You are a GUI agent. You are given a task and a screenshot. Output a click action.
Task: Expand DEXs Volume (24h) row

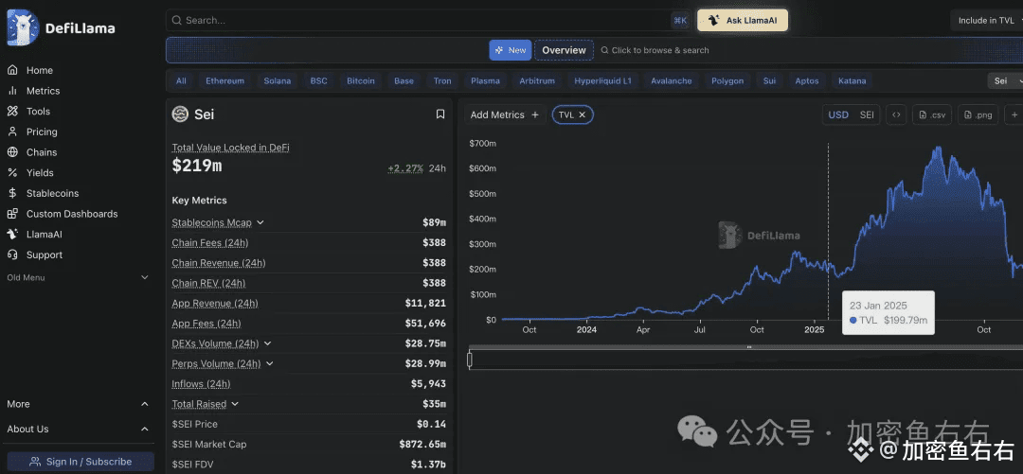(268, 344)
